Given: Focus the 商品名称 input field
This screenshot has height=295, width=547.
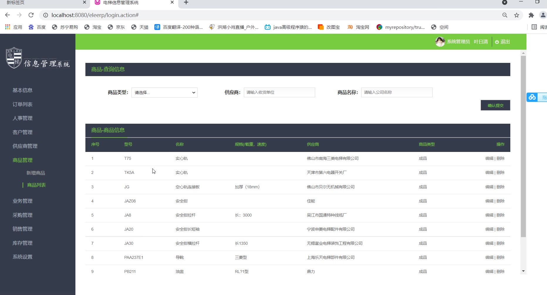Looking at the screenshot, I should [x=397, y=92].
